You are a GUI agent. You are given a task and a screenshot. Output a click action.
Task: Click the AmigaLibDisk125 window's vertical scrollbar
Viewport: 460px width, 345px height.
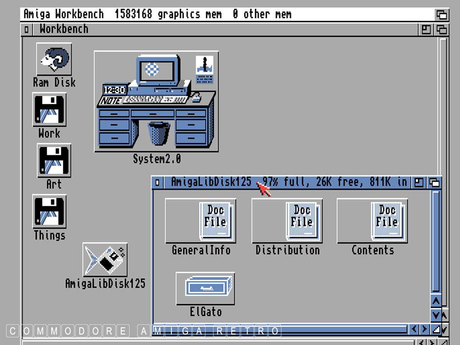click(x=436, y=242)
